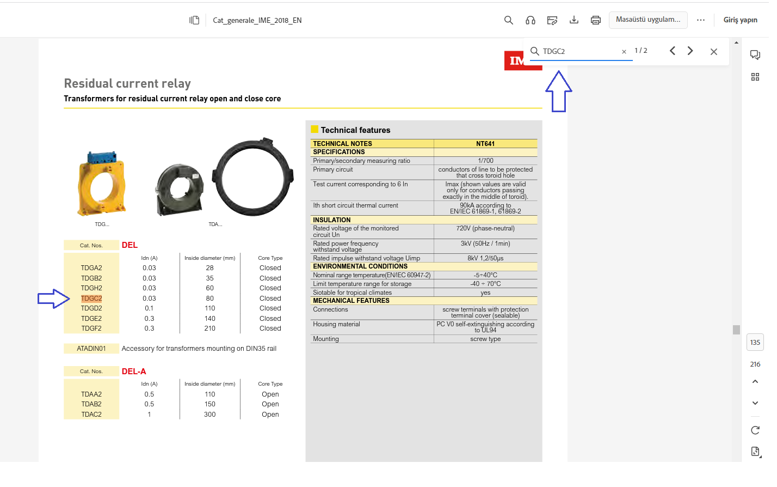Image resolution: width=777 pixels, height=487 pixels.
Task: Click the TDGD2 catalog number
Action: (x=91, y=308)
